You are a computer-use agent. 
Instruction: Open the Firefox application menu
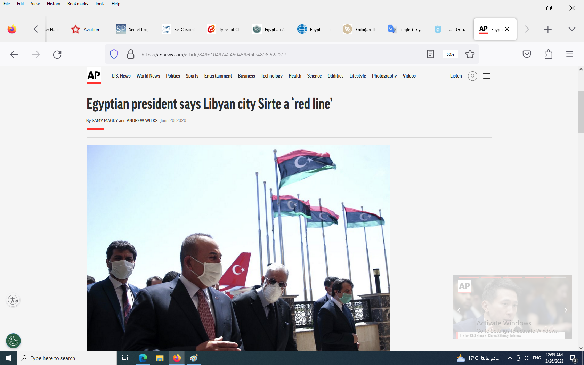tap(570, 54)
